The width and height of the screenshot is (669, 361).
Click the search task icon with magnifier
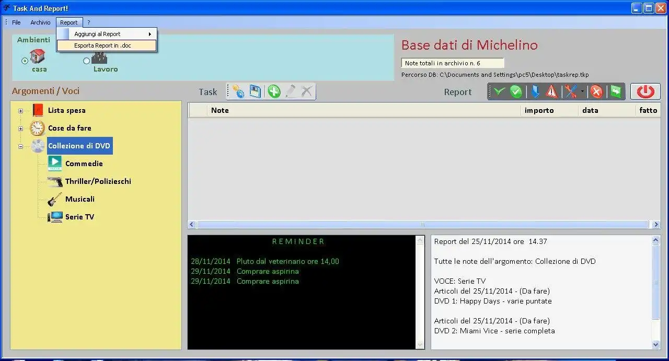pyautogui.click(x=238, y=91)
